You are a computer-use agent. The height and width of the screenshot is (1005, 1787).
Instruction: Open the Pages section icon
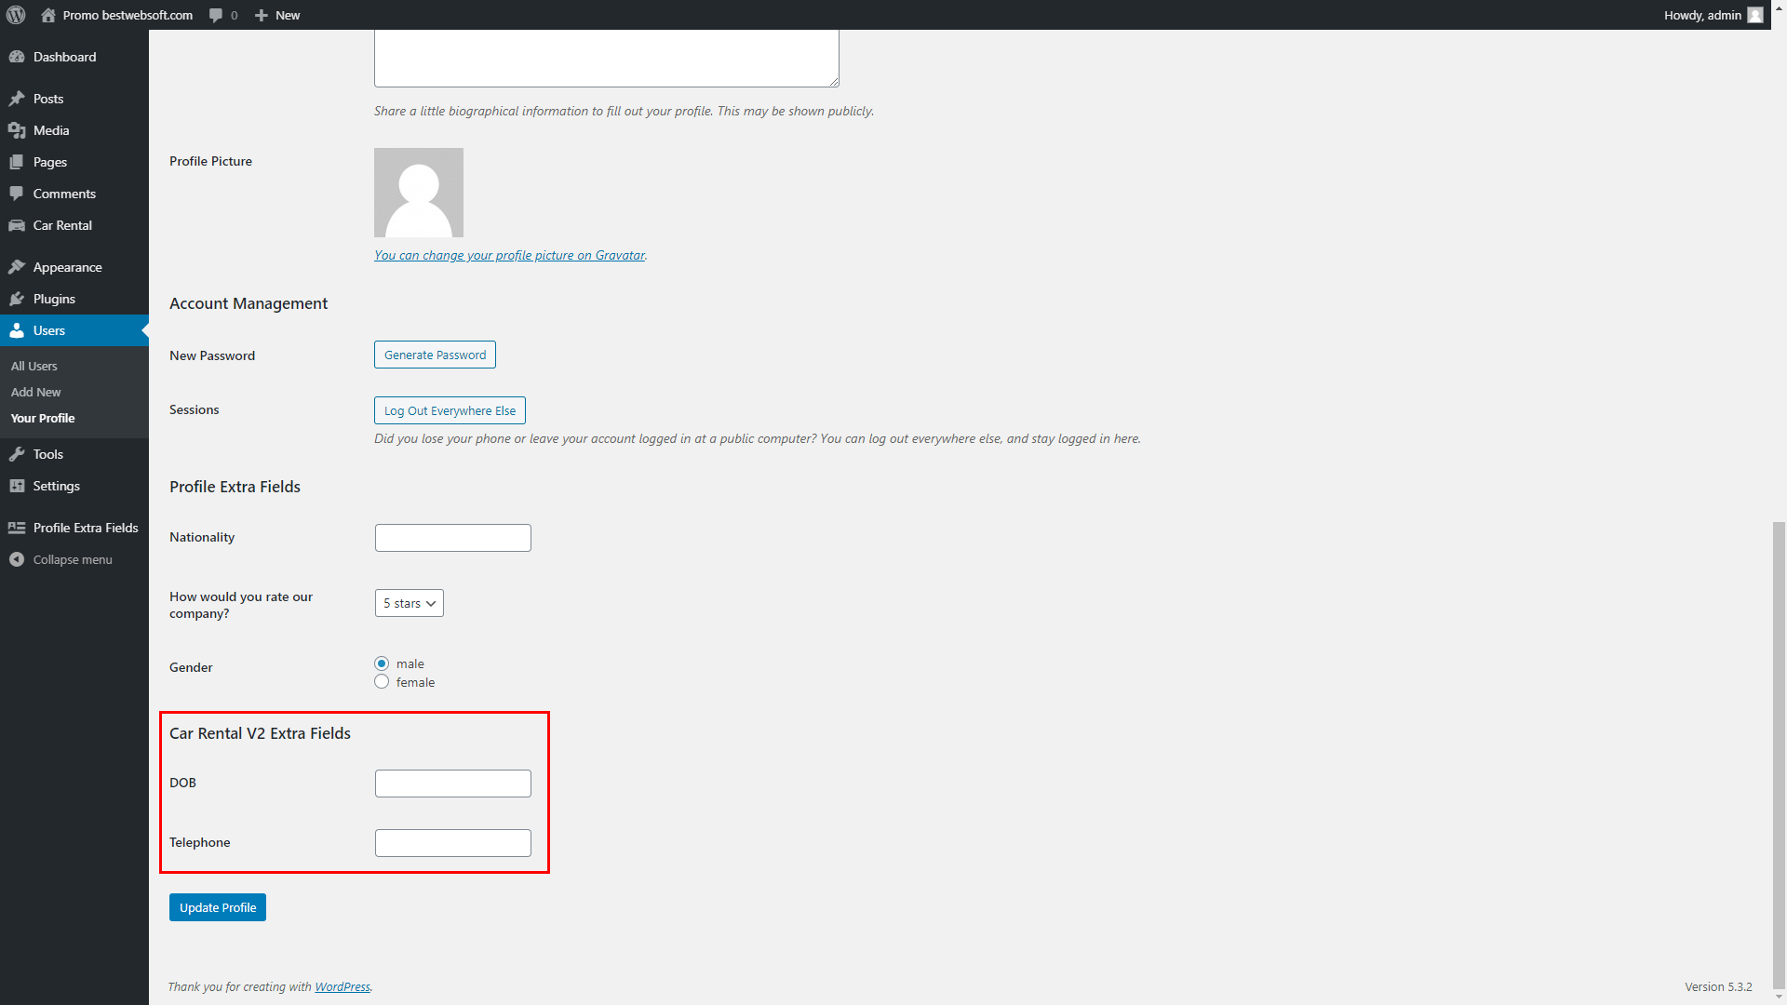(x=19, y=162)
